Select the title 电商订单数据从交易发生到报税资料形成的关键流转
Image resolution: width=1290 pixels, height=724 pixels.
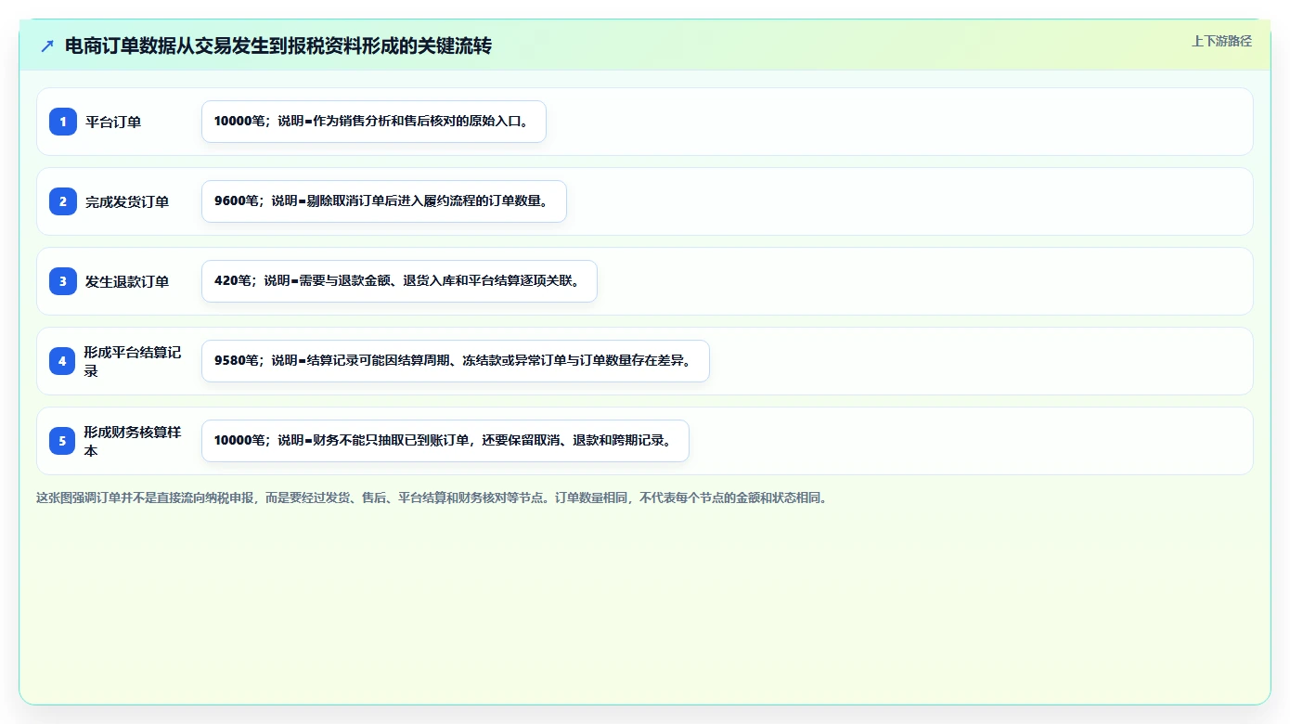[x=277, y=46]
